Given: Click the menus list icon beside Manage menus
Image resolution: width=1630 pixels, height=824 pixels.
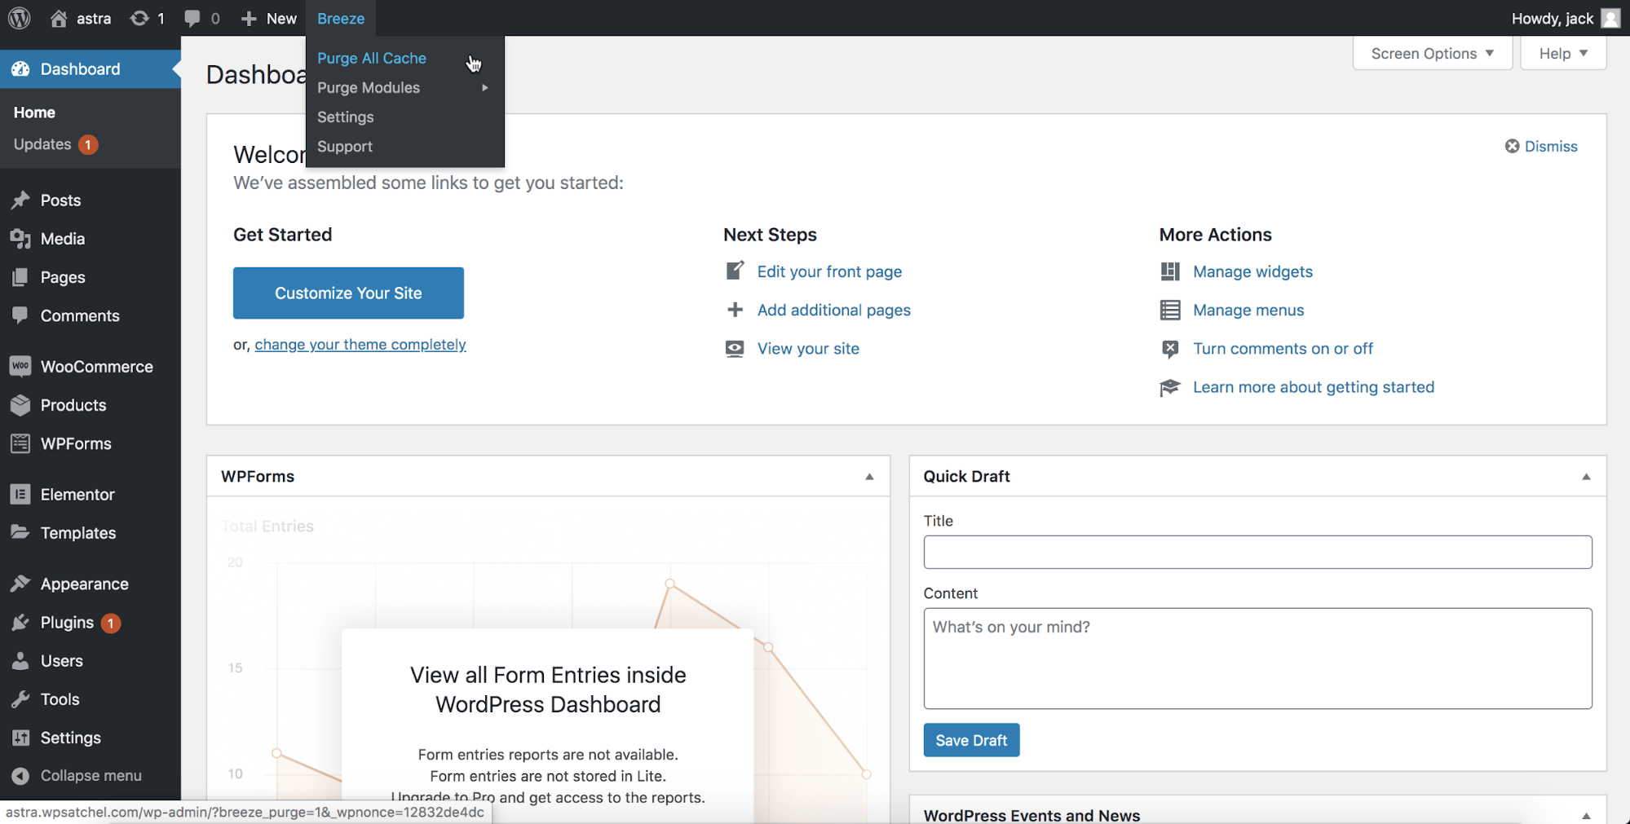Looking at the screenshot, I should tap(1170, 310).
